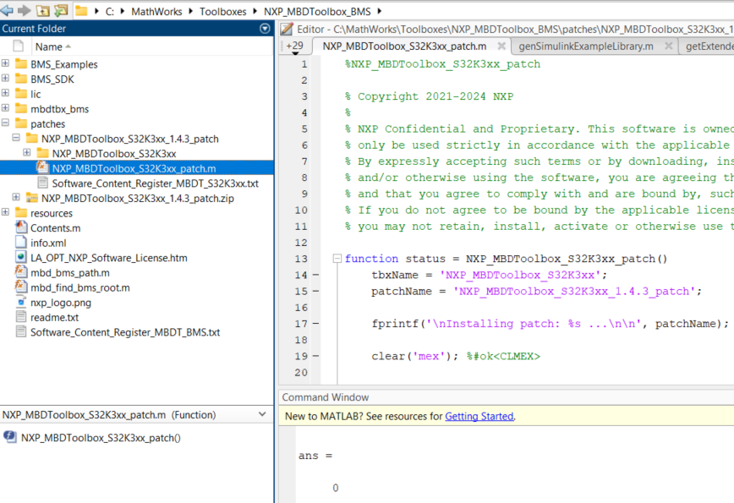Viewport: 734px width, 503px height.
Task: Select LA_OPT_NXP_Software_License.htm file
Action: click(x=108, y=259)
